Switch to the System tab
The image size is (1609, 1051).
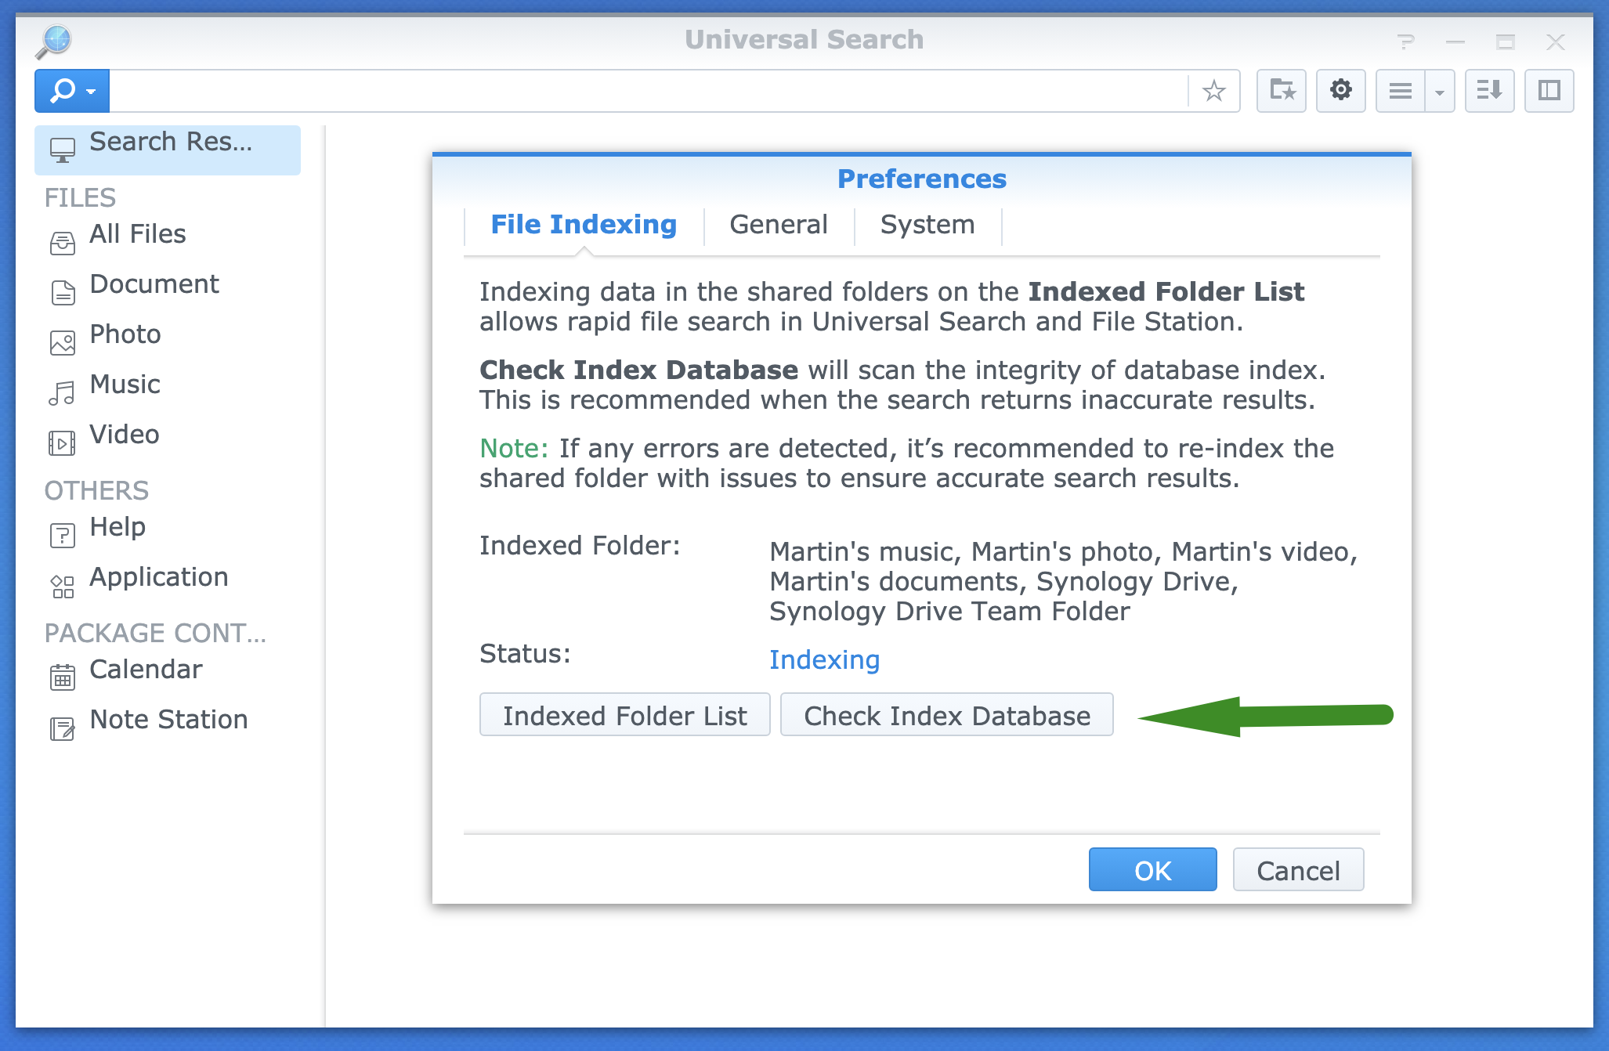point(927,225)
